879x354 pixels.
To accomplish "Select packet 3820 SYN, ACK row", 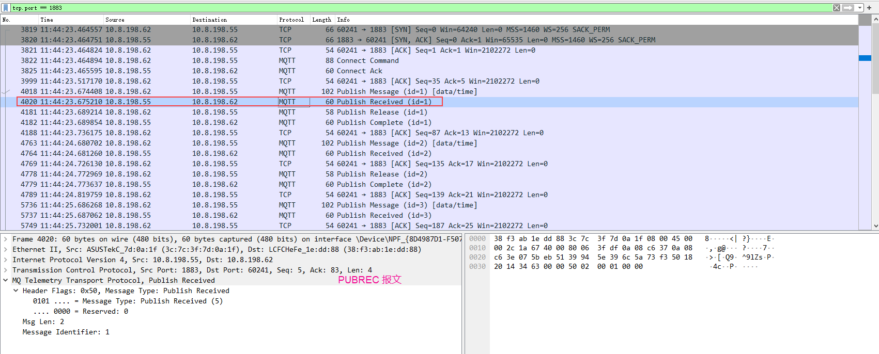I will pos(429,40).
